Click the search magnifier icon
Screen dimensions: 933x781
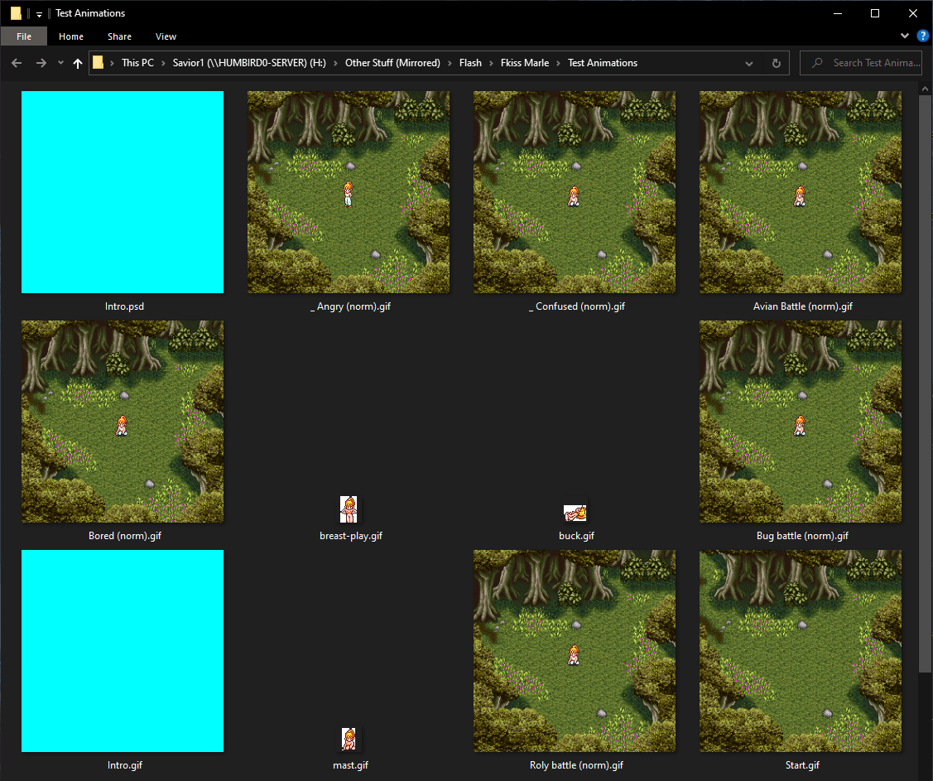(818, 63)
